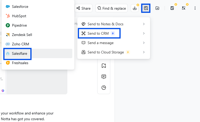
Task: Select HubSpot from the CRM list
Action: [x=38, y=16]
